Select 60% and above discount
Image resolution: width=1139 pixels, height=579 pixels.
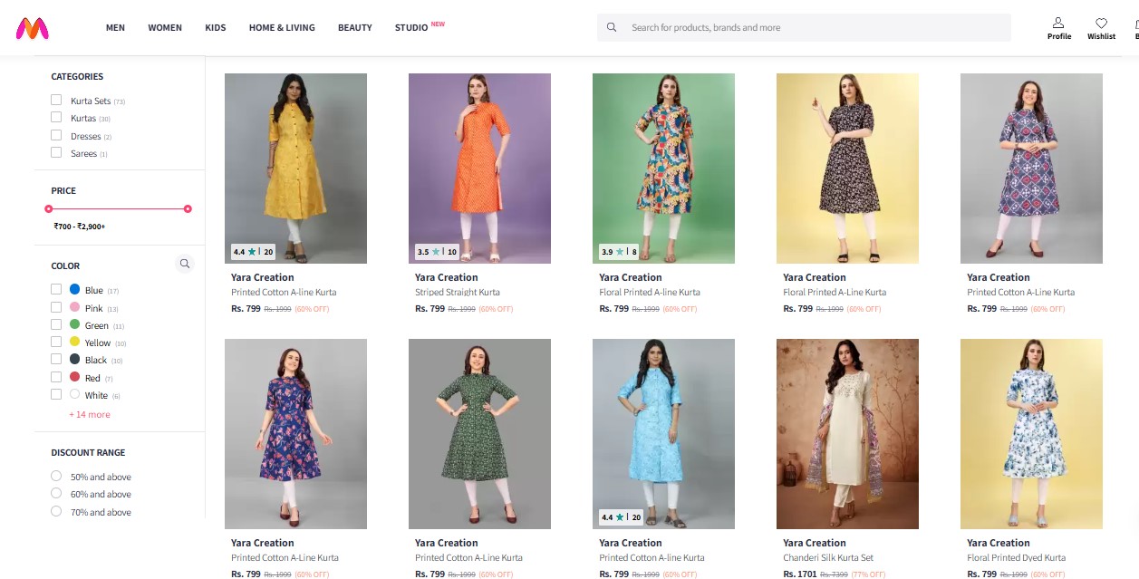coord(56,494)
